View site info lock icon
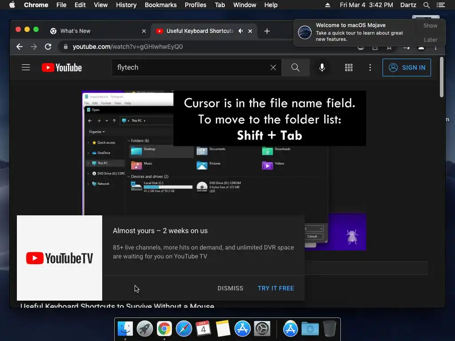455x341 pixels. (x=66, y=47)
